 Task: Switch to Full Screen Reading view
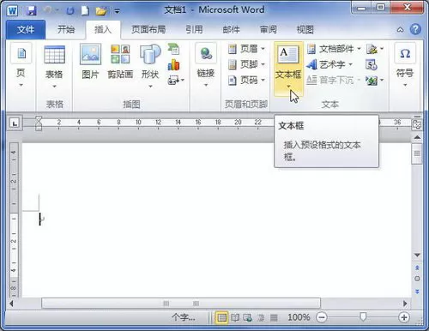point(235,317)
